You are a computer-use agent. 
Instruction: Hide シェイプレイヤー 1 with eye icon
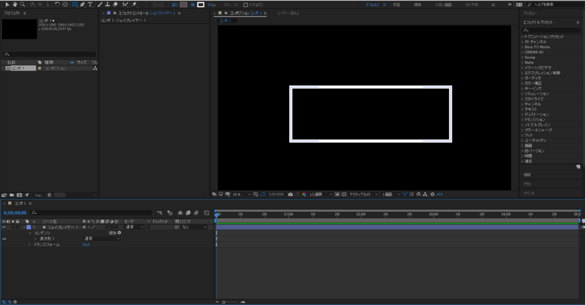pyautogui.click(x=4, y=227)
